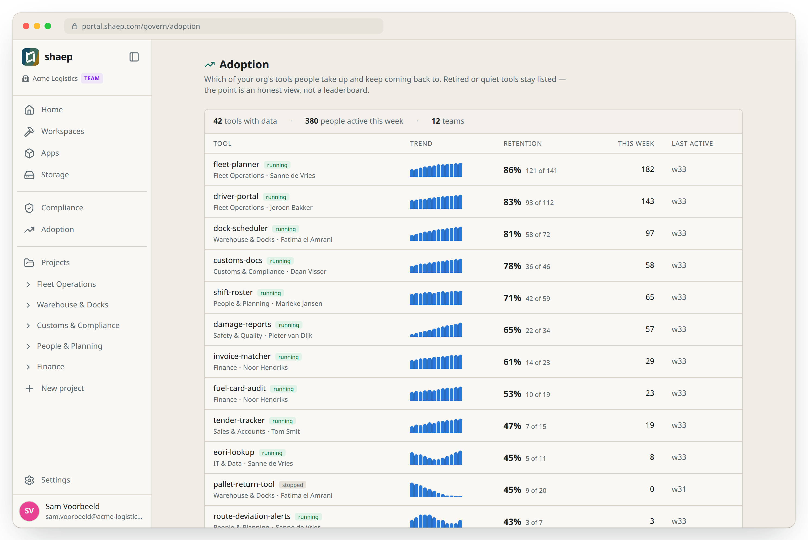Click the 182 this-week count

pyautogui.click(x=648, y=169)
